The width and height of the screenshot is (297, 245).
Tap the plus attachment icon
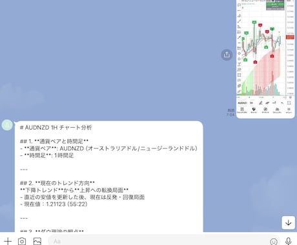[x=8, y=241]
